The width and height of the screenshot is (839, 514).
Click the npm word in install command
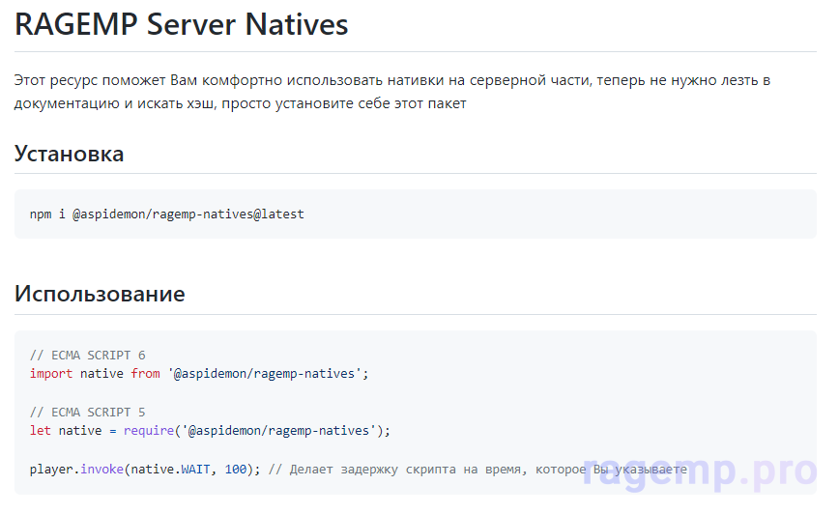(41, 214)
